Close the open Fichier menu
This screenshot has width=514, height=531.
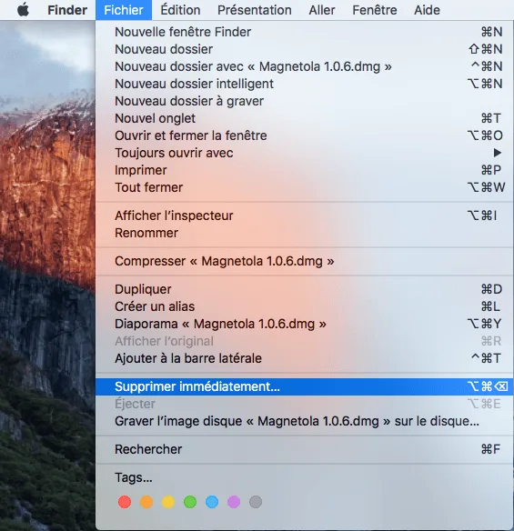pos(124,10)
